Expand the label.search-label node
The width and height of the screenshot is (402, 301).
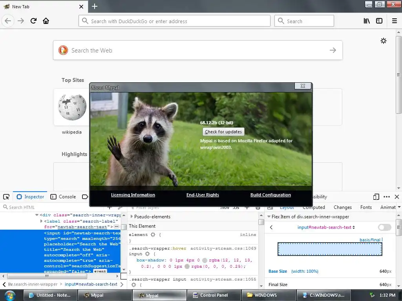coord(41,221)
